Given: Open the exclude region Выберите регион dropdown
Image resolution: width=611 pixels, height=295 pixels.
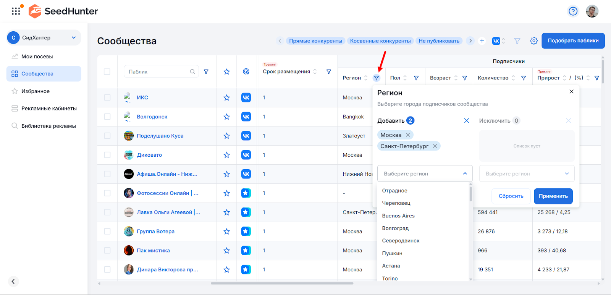Looking at the screenshot, I should (527, 174).
